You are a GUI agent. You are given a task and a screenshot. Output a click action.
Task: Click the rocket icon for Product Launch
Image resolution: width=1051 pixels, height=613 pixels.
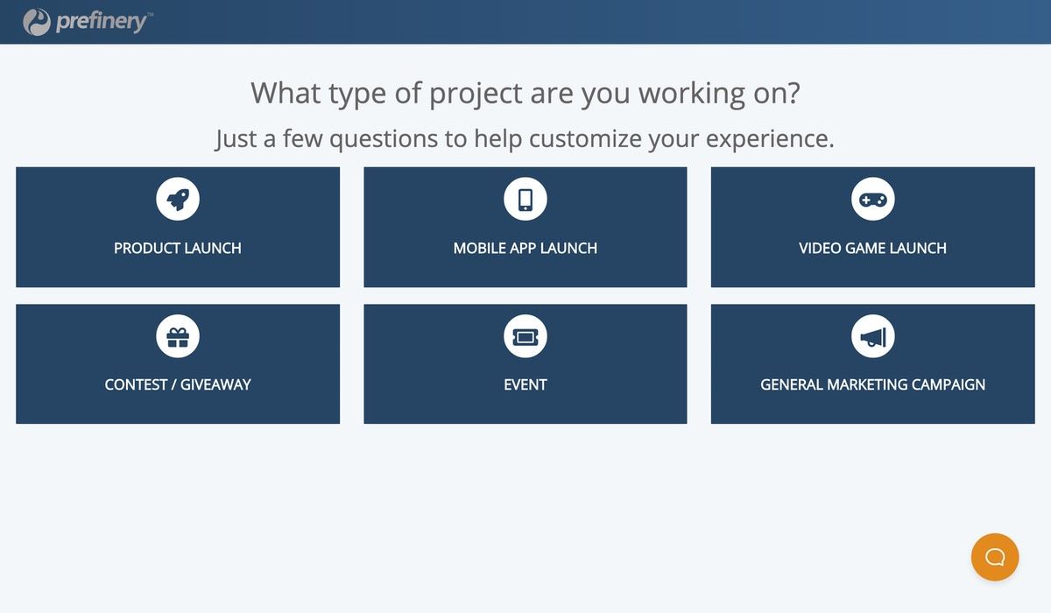point(178,199)
